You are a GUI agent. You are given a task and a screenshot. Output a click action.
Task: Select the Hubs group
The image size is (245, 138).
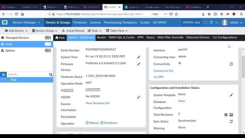[26, 44]
